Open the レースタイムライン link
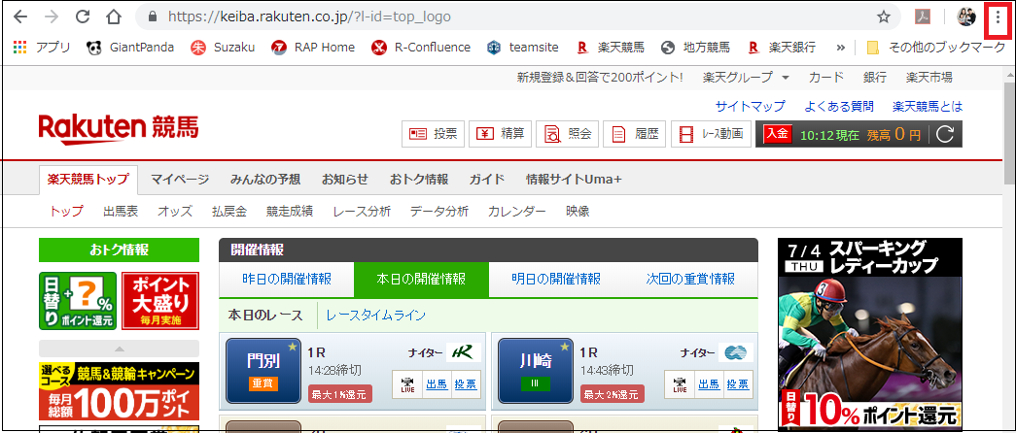The width and height of the screenshot is (1016, 433). tap(376, 316)
